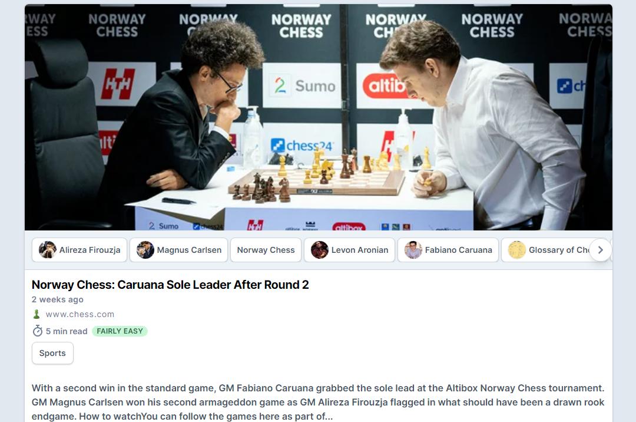Open the chess match article photo

pos(319,117)
